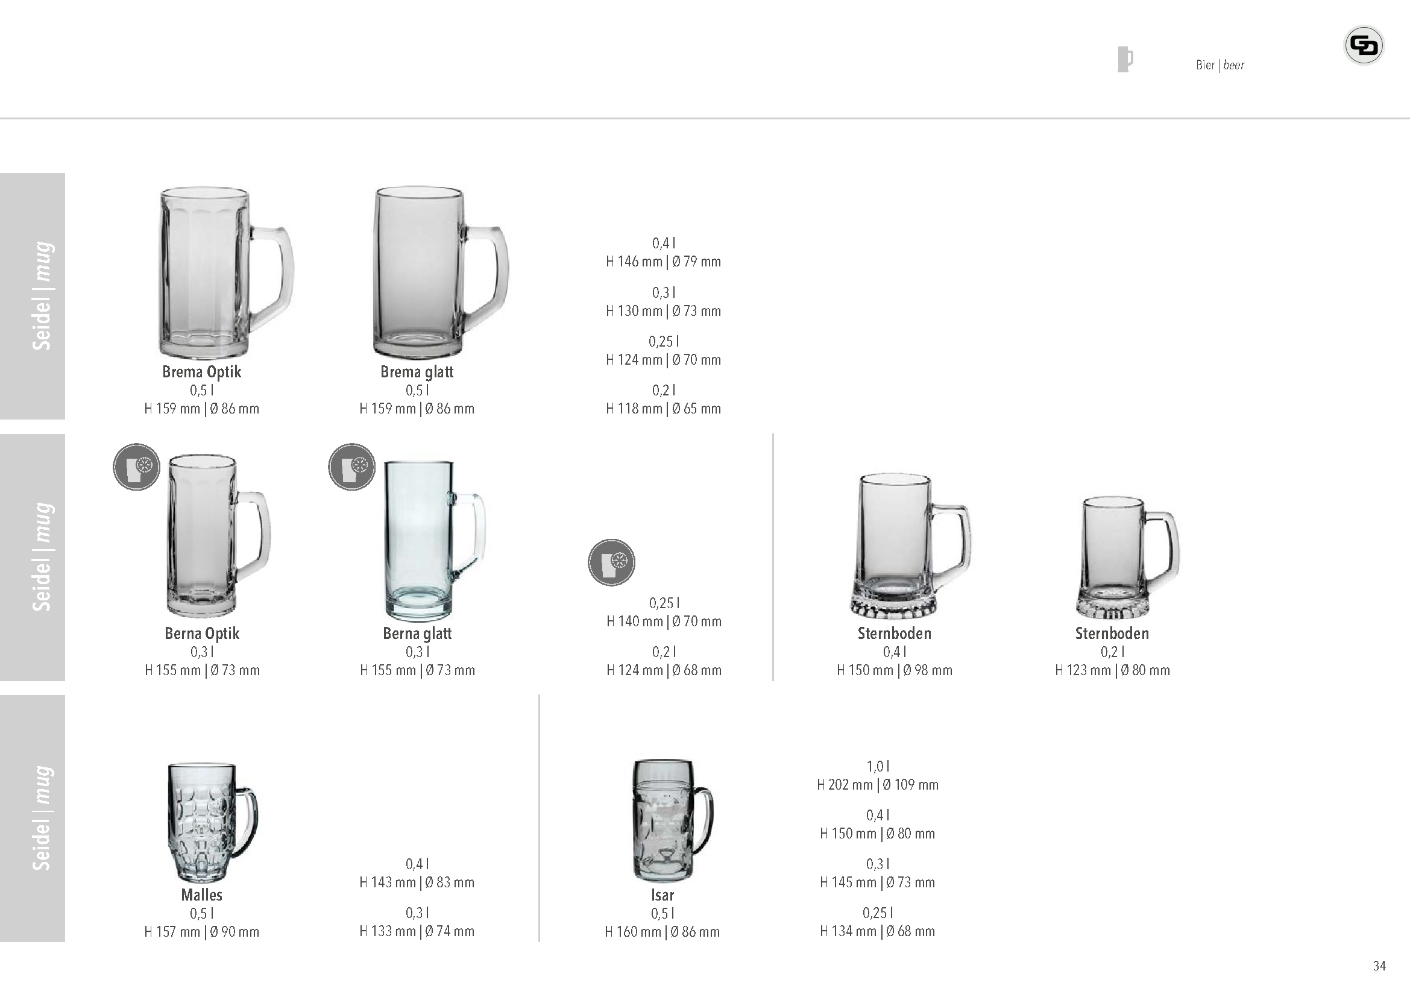This screenshot has width=1410, height=997.
Task: Click 'H 130 mm | Ø 73 mm' dimension text
Action: 663,311
